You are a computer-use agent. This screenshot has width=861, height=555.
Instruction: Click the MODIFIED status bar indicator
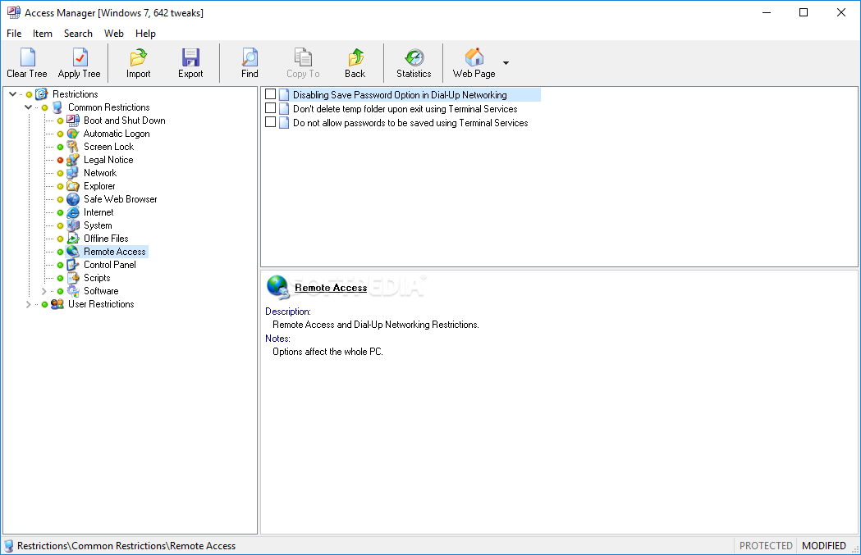[x=824, y=546]
